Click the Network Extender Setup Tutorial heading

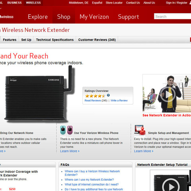162,165
